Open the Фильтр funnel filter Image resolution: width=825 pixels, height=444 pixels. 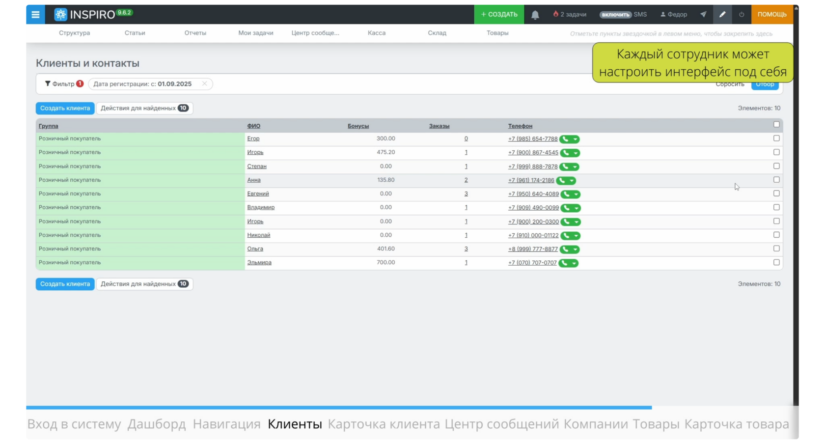(x=64, y=84)
